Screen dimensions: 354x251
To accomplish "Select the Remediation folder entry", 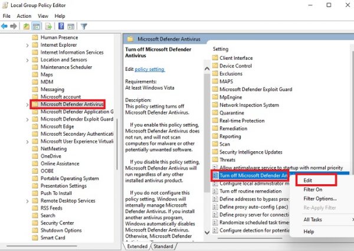I will coord(233,129).
